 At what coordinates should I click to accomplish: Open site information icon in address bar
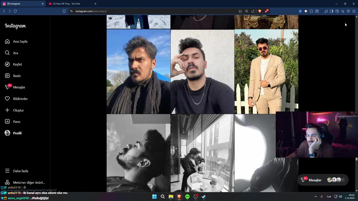pyautogui.click(x=71, y=11)
